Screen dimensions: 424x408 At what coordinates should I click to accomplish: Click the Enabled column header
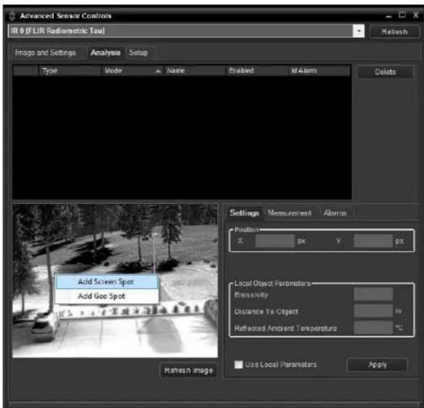tap(257, 71)
